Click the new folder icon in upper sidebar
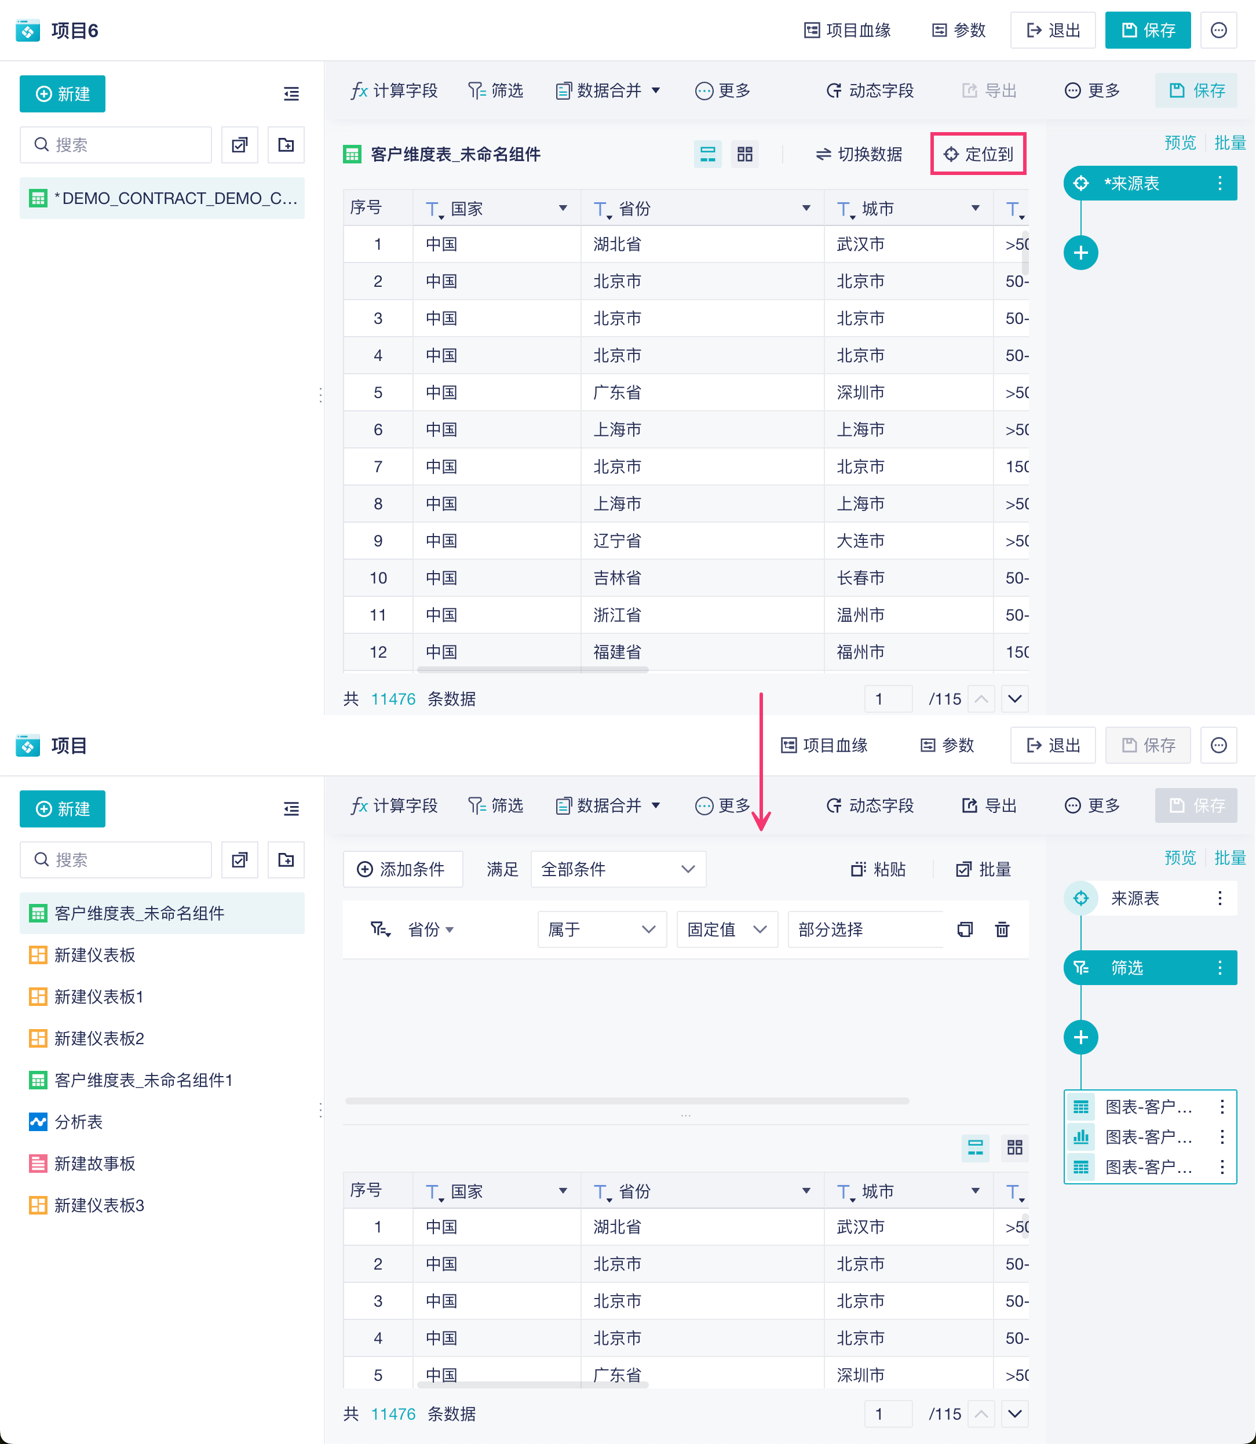 point(285,145)
